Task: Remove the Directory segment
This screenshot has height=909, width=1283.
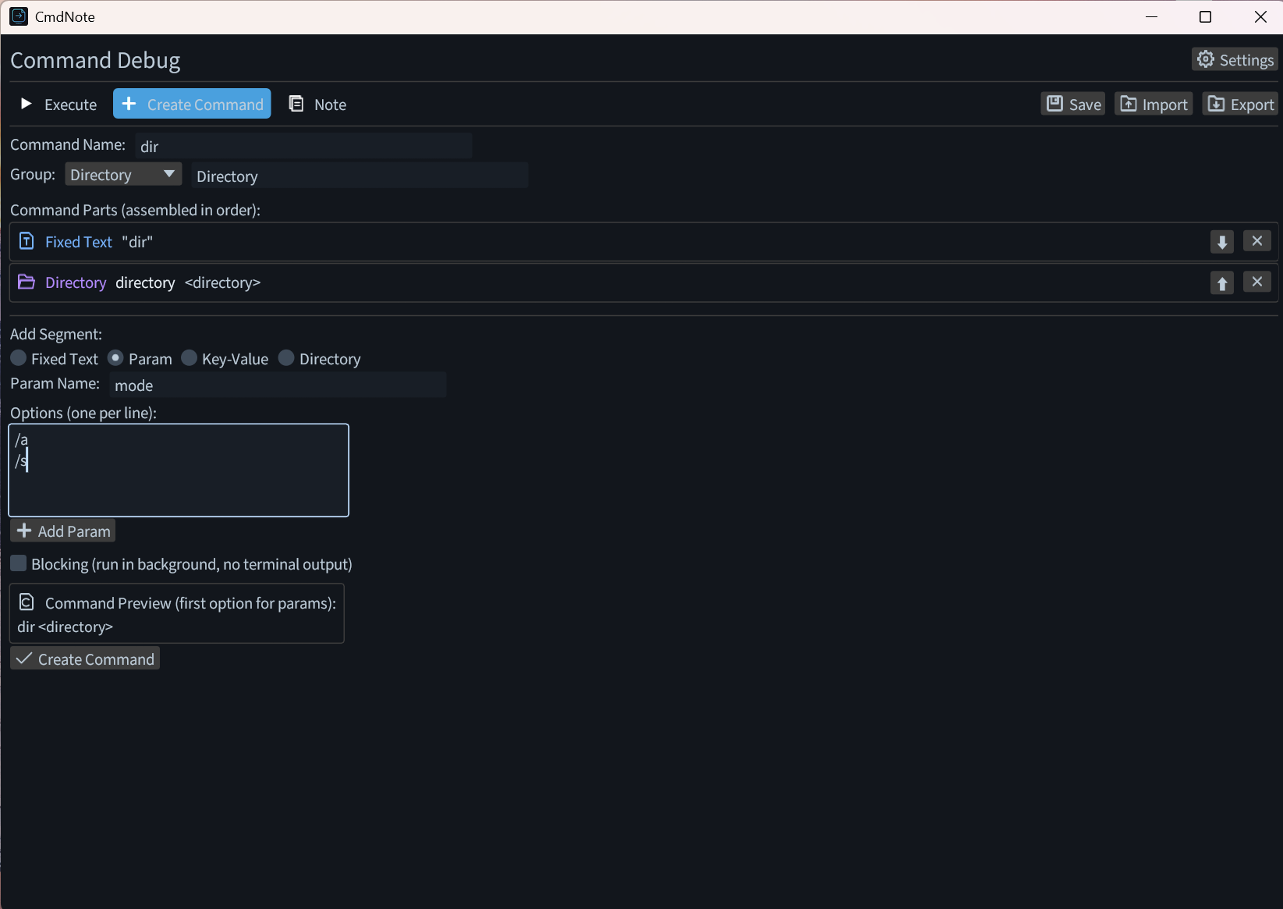Action: 1257,282
